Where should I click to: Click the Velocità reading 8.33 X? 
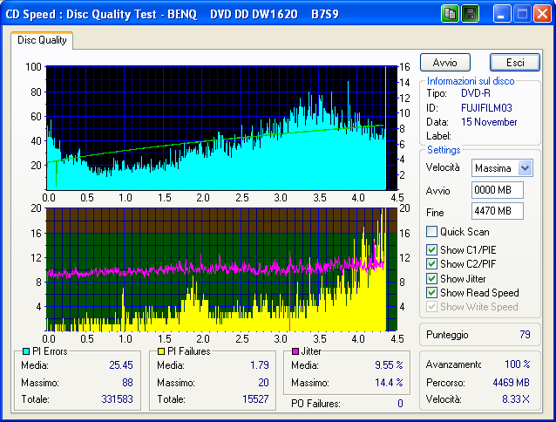[x=516, y=399]
